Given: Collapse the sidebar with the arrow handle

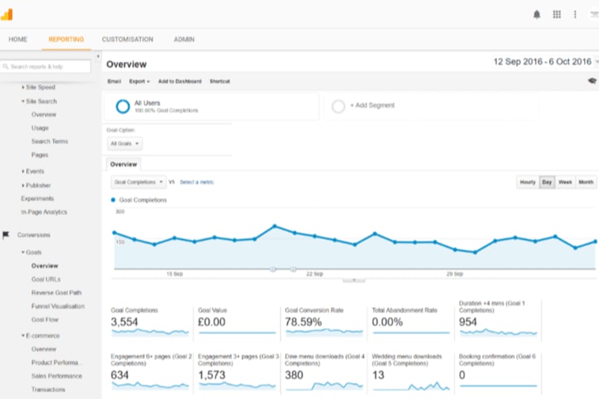Looking at the screenshot, I should [x=98, y=56].
